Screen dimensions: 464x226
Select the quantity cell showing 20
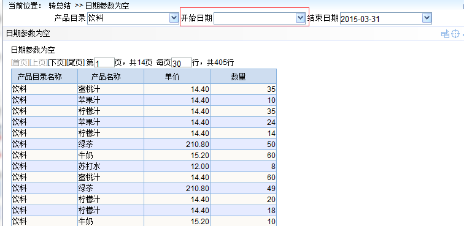[243, 200]
